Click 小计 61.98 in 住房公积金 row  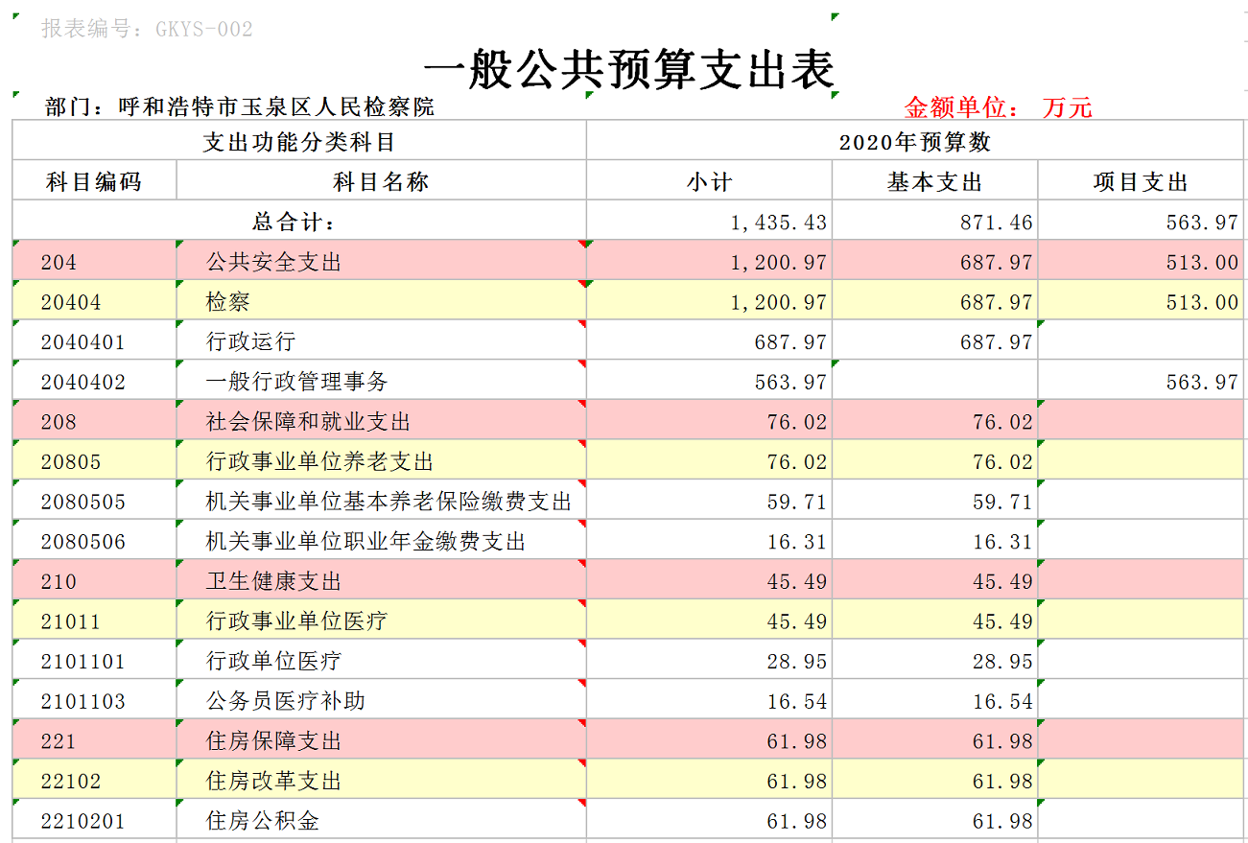797,822
